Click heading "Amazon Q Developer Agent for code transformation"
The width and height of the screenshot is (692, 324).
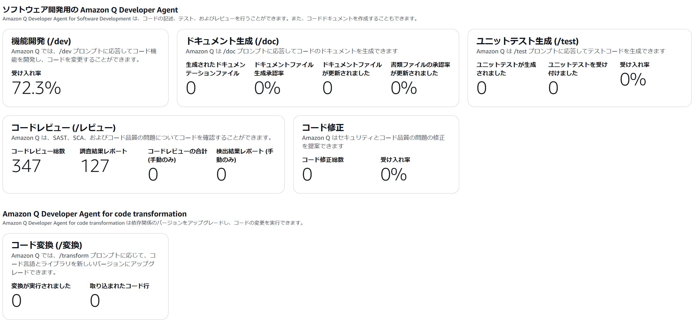point(95,214)
